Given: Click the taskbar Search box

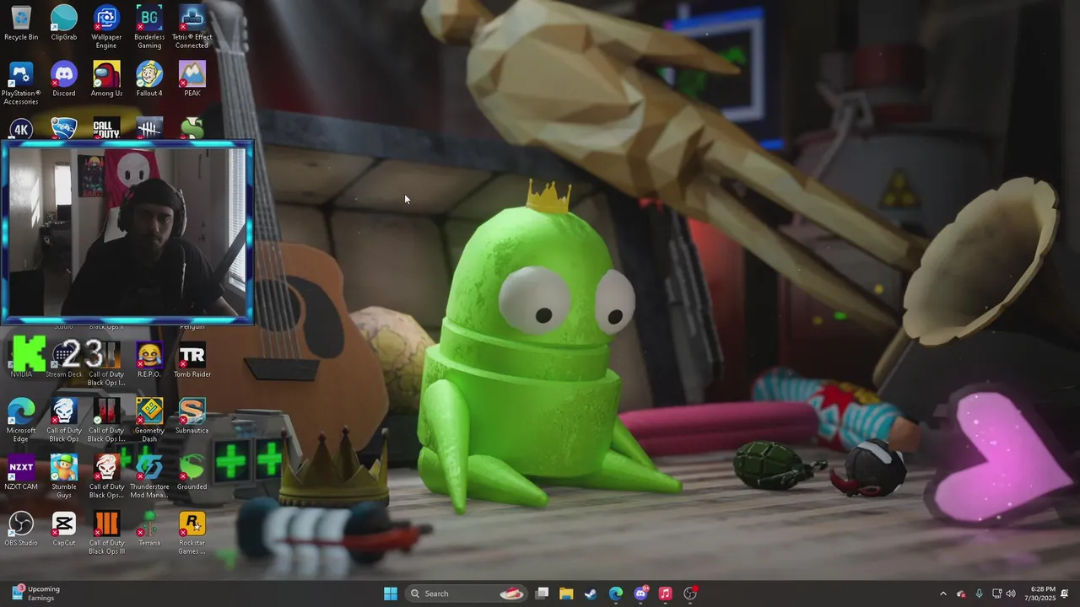Looking at the screenshot, I should (x=467, y=594).
